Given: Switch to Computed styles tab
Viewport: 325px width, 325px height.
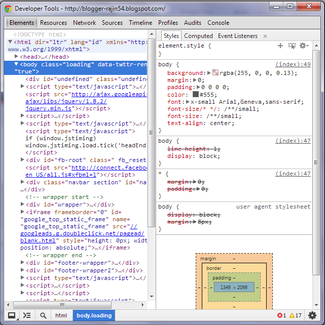Looking at the screenshot, I should coord(198,36).
